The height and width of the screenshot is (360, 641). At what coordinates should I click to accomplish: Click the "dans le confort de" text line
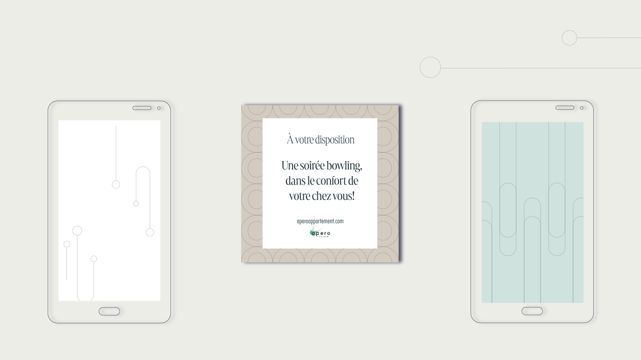click(322, 181)
